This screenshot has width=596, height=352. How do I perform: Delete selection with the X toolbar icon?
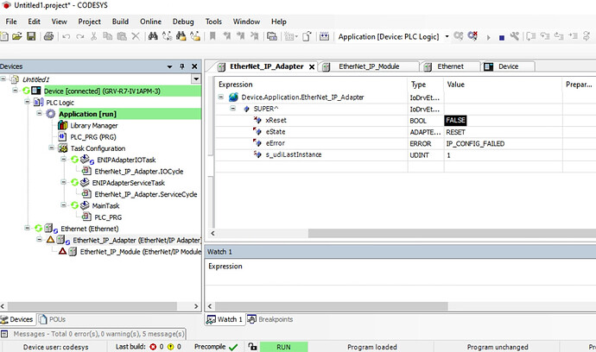pyautogui.click(x=136, y=36)
